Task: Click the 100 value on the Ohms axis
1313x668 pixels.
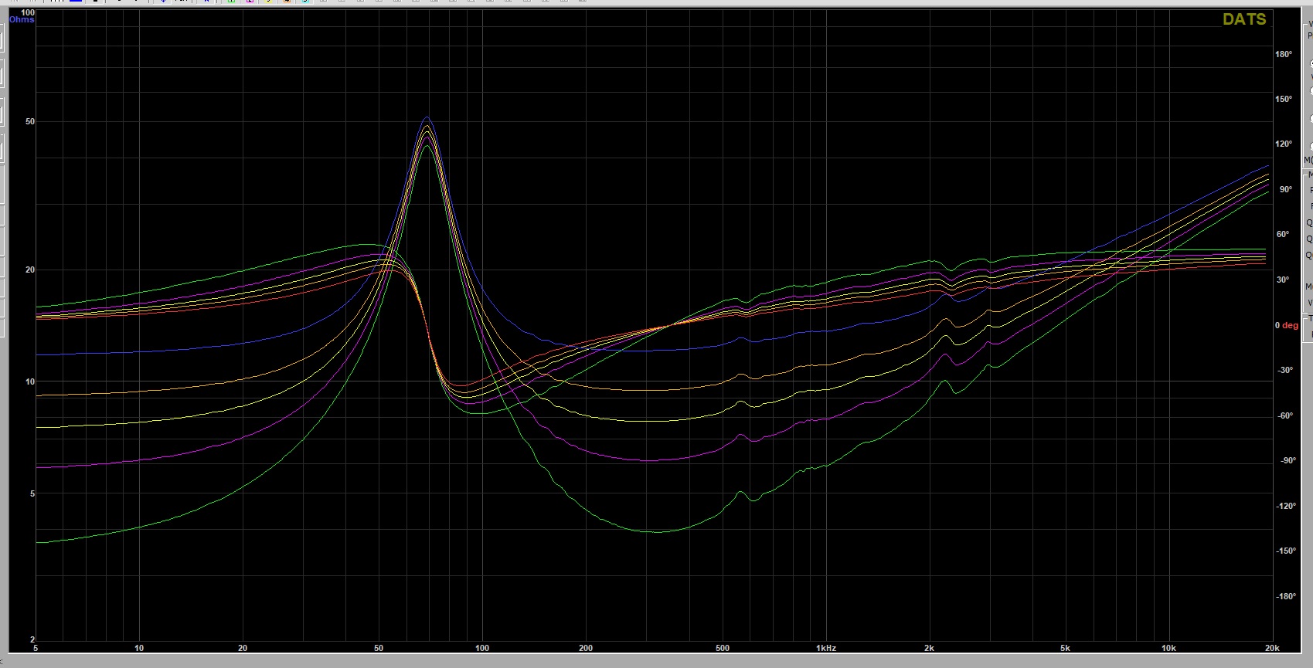Action: click(x=28, y=12)
